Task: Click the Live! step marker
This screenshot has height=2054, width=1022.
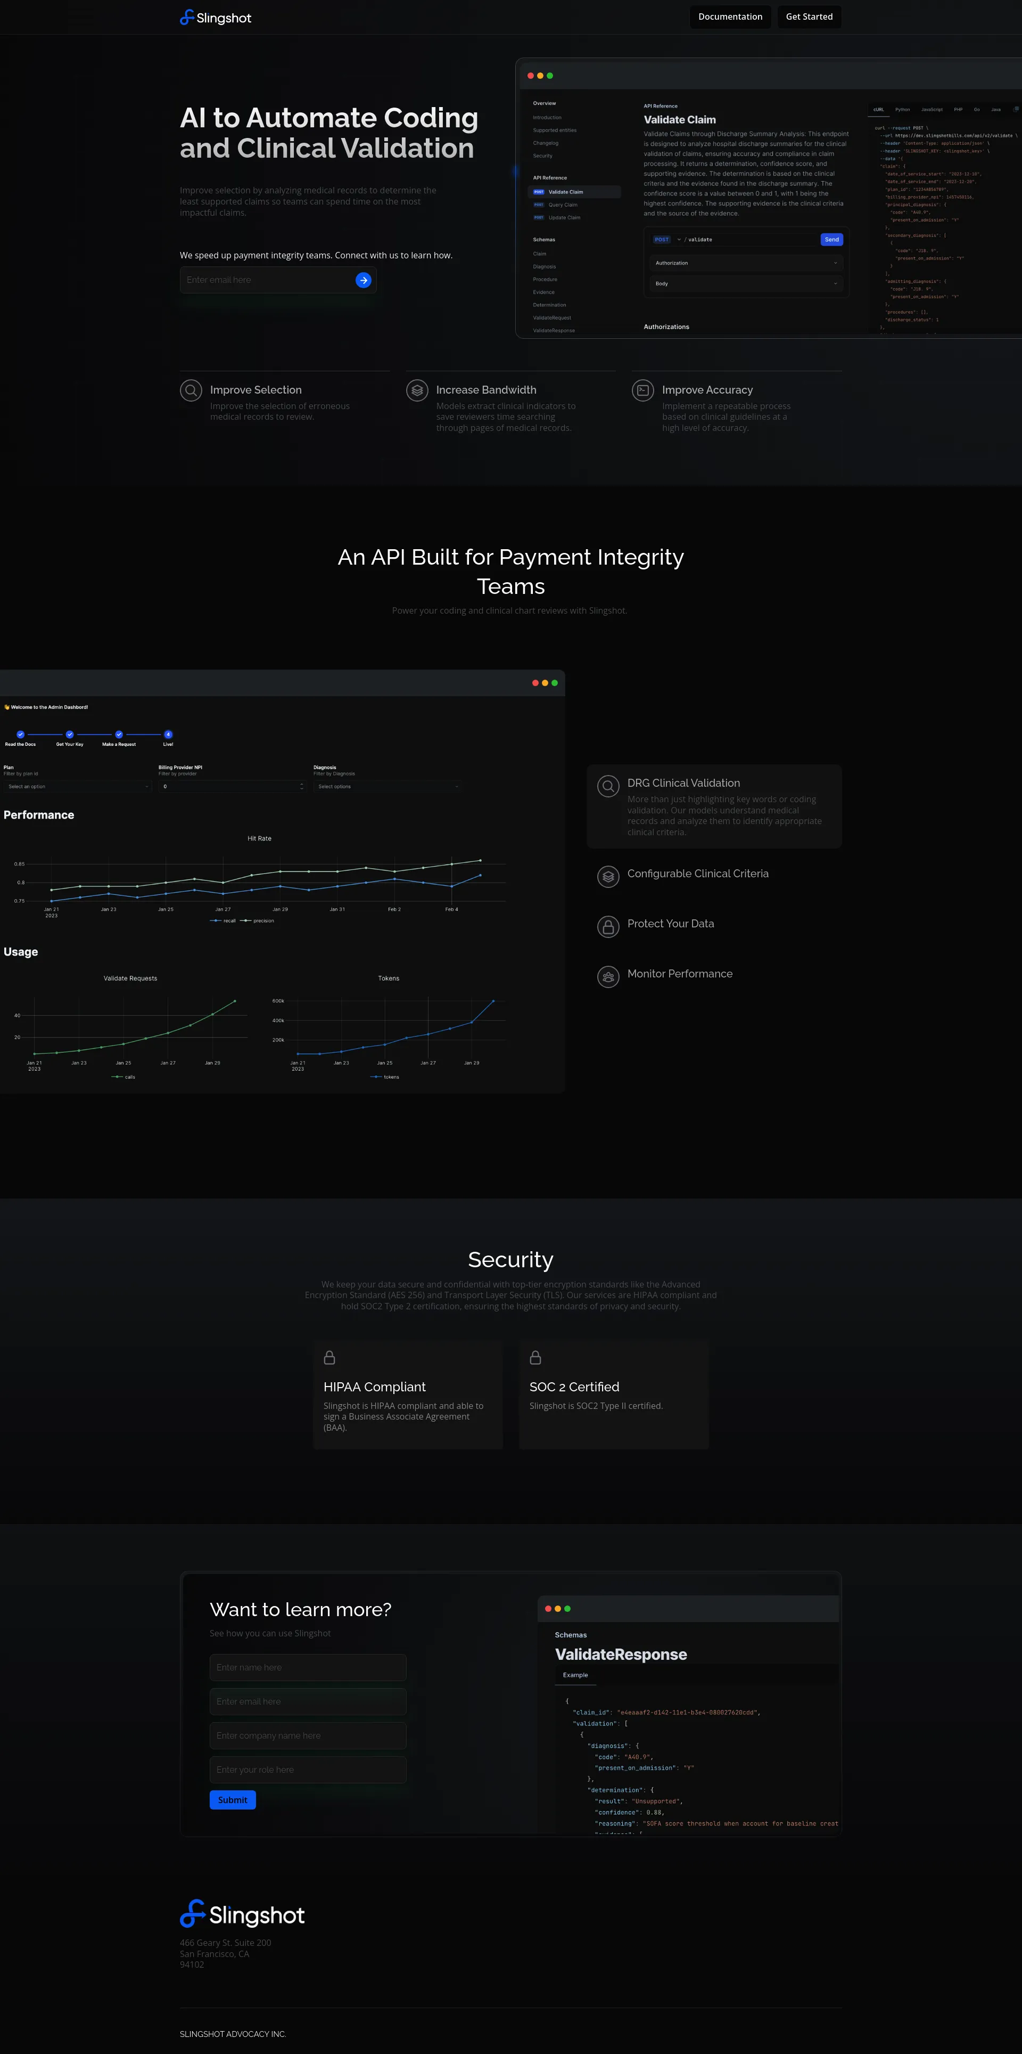Action: 168,735
